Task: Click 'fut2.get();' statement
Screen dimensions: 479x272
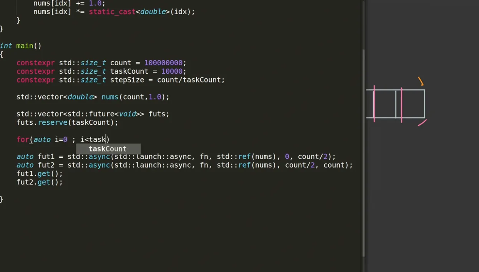Action: click(x=40, y=182)
